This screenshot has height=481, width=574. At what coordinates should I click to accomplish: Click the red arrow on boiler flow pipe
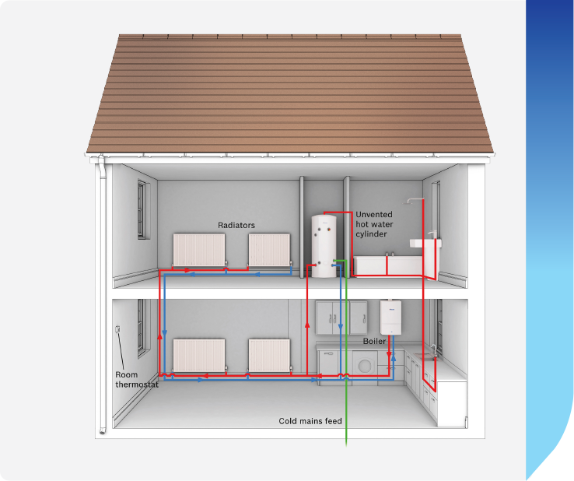389,353
